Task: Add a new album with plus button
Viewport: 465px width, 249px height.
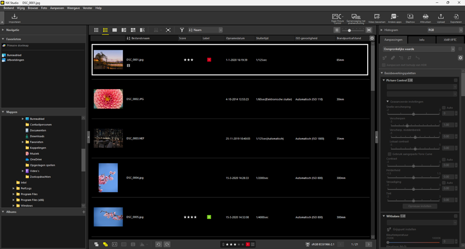Action: point(84,212)
